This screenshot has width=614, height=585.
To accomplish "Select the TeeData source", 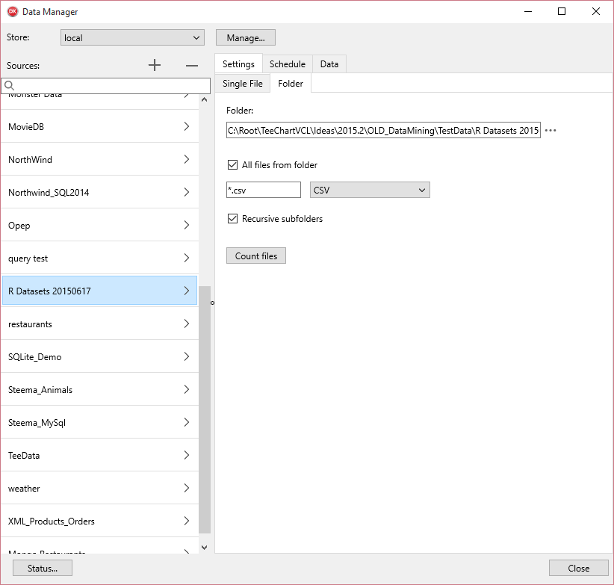I will (99, 456).
